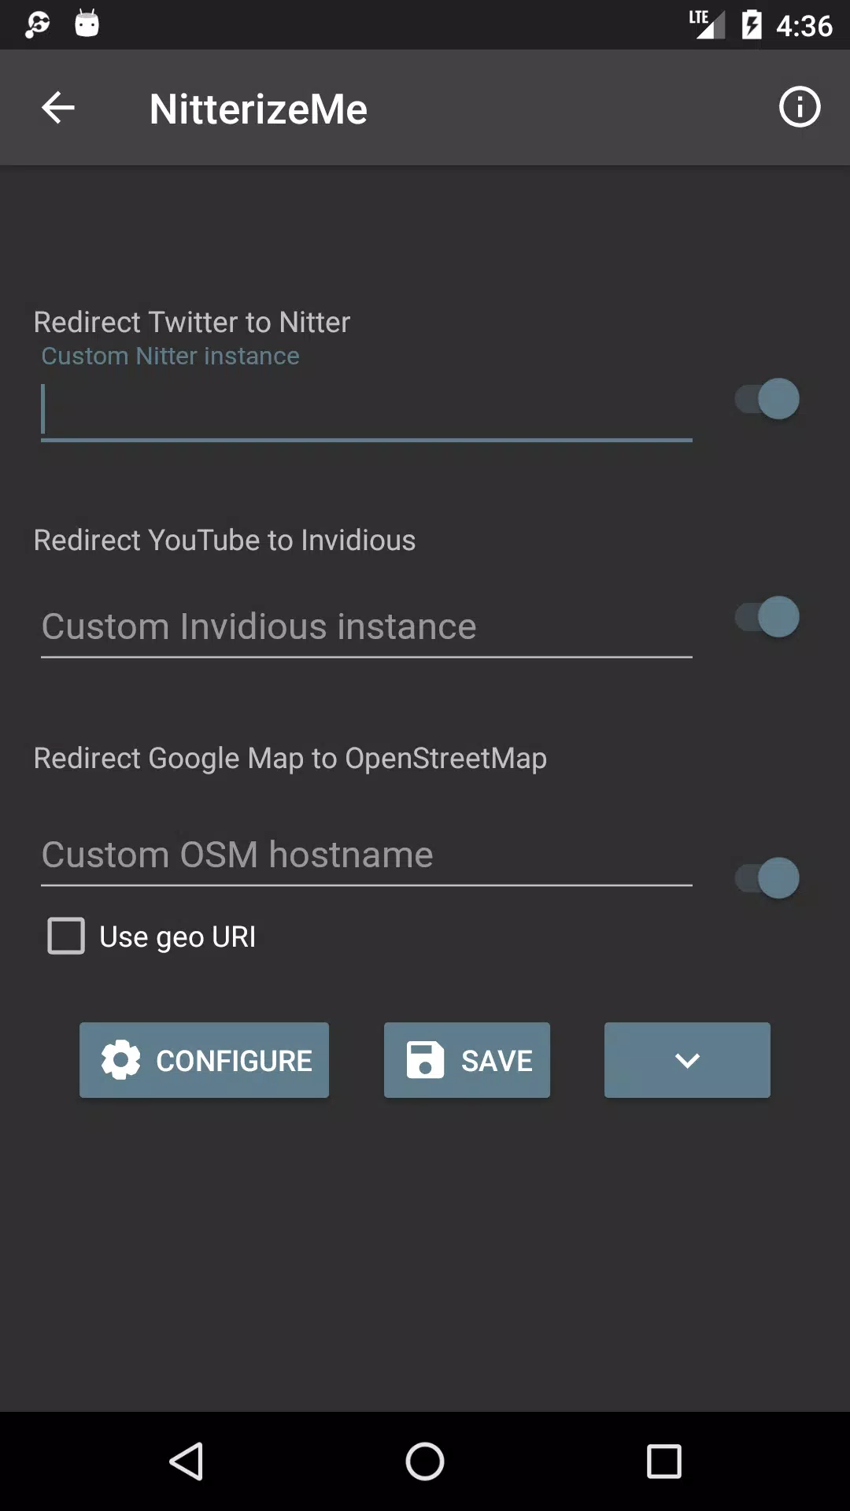Focus the Custom Invidious instance field

pos(367,627)
